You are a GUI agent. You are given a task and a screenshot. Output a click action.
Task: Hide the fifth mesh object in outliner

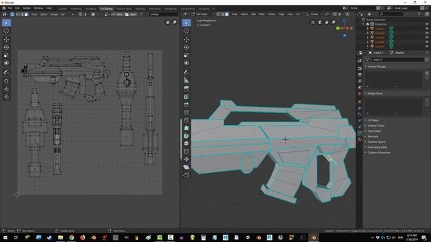tap(427, 46)
